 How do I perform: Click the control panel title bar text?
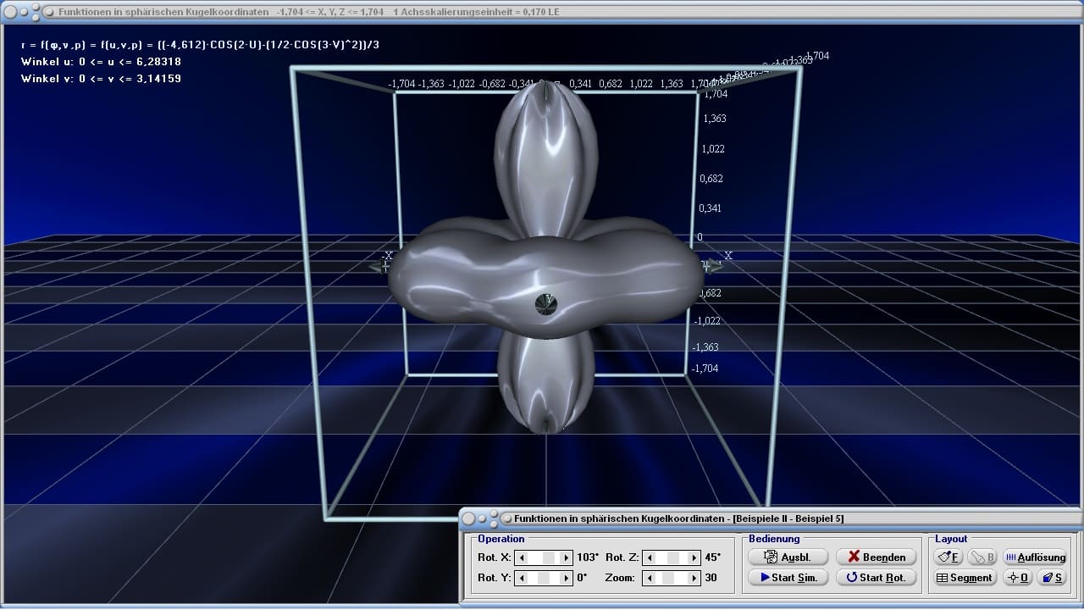[678, 518]
